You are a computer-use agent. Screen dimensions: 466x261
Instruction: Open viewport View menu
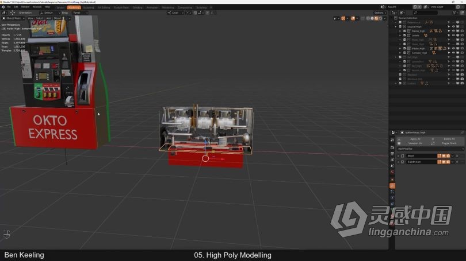(x=30, y=18)
